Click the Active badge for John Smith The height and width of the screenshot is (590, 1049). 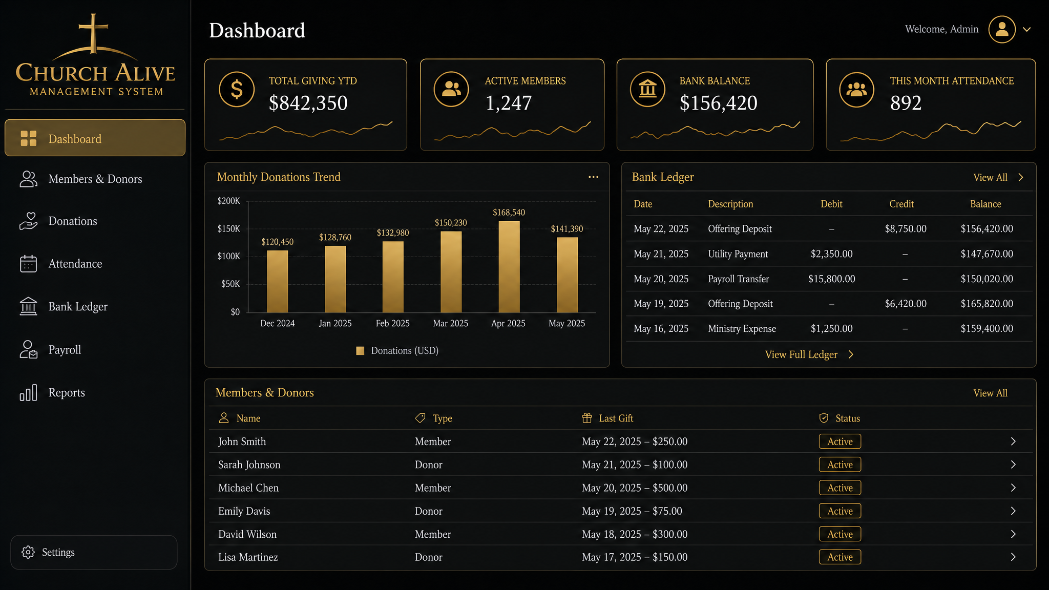(840, 441)
